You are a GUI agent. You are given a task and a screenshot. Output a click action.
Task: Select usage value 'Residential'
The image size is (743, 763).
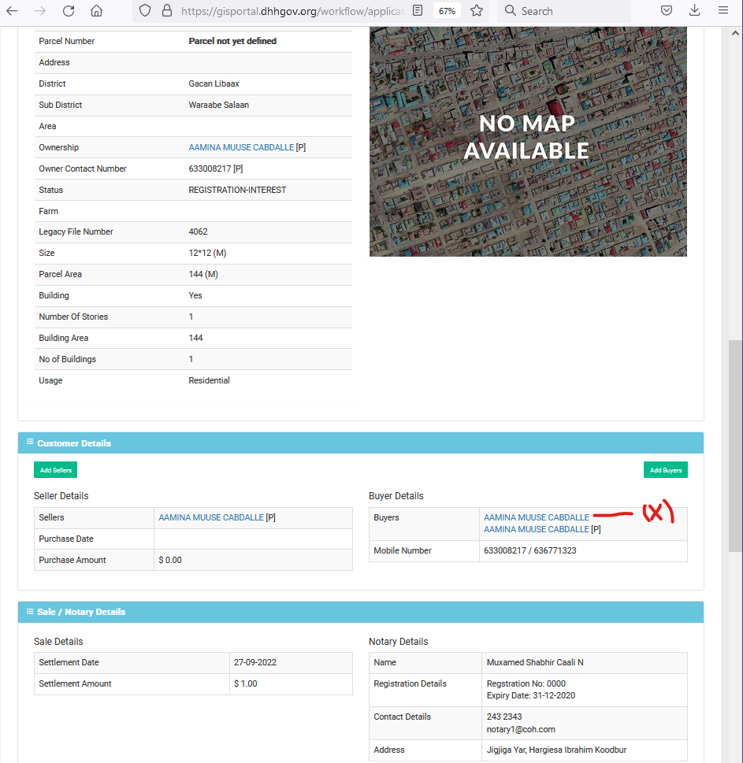209,380
